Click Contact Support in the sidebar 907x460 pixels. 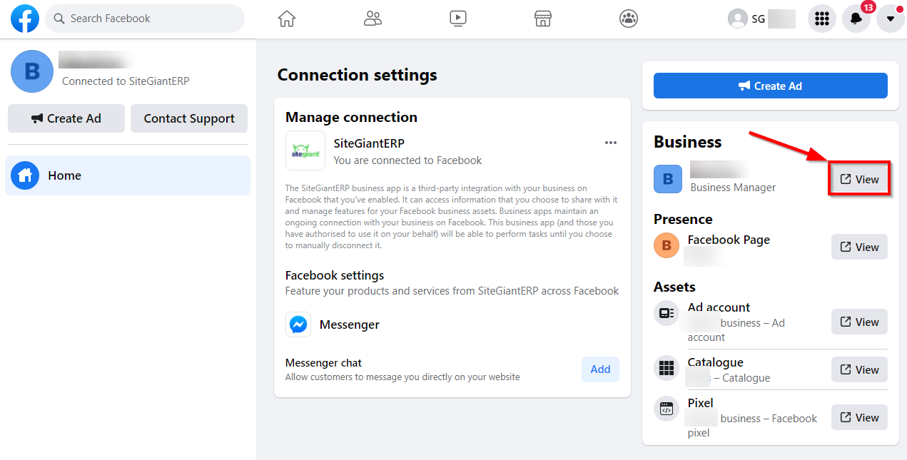tap(188, 118)
